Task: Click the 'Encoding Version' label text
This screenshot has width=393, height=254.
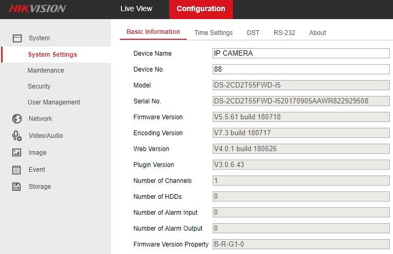Action: point(158,133)
